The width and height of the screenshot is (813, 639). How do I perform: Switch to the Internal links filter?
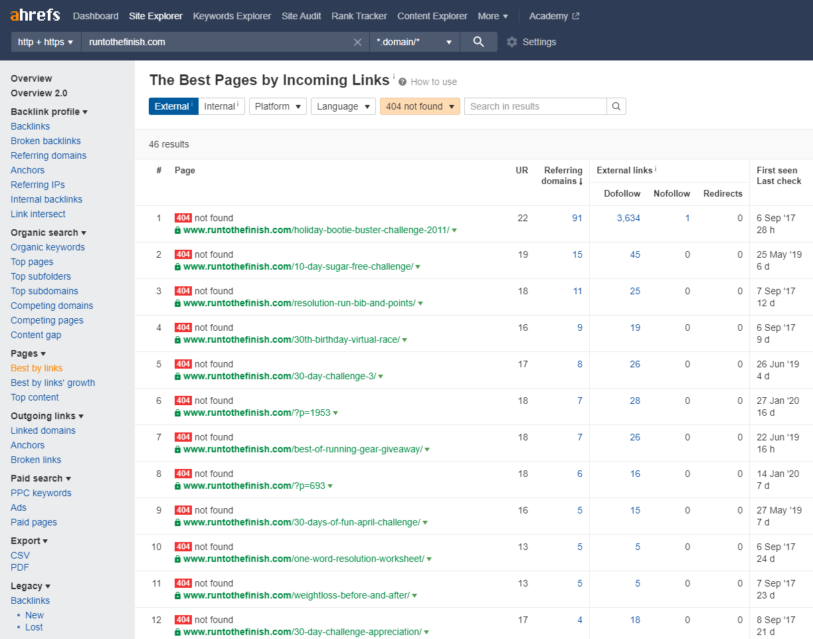(222, 106)
